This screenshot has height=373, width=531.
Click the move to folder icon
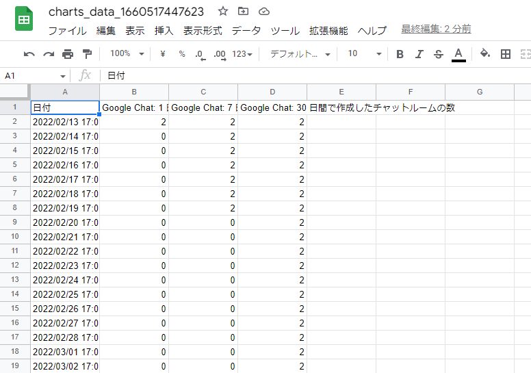(243, 11)
